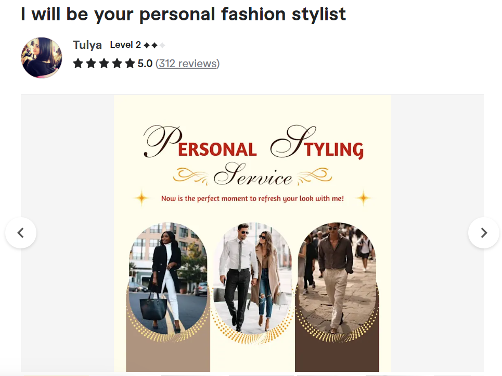The image size is (502, 376).
Task: Open the 312 reviews link
Action: tap(188, 64)
